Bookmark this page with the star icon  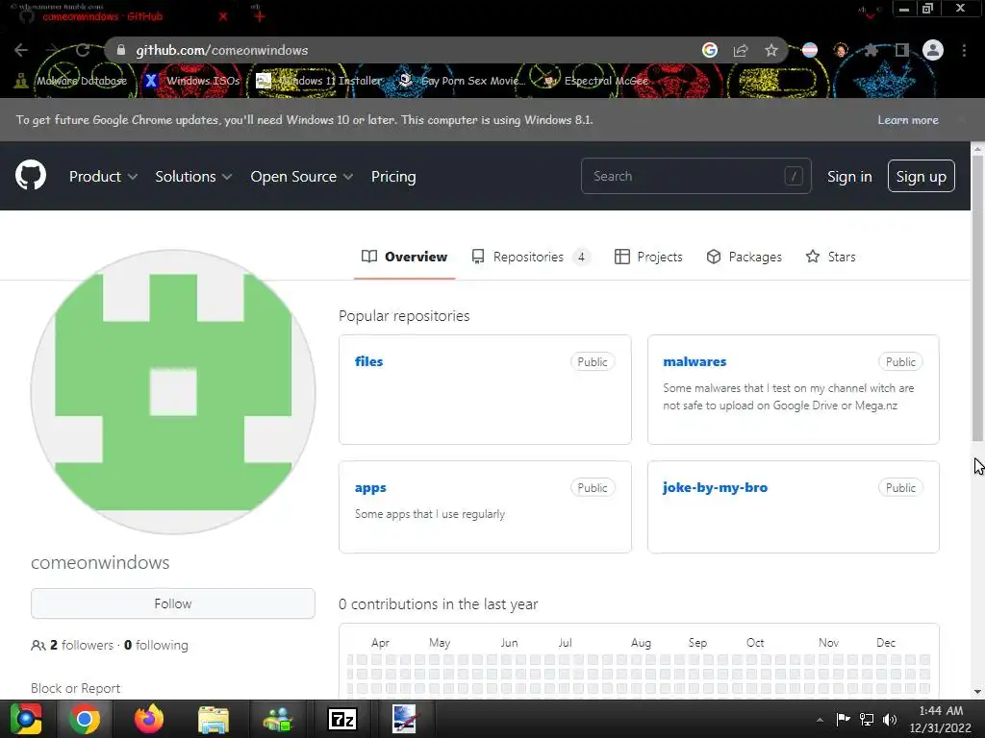click(x=771, y=50)
